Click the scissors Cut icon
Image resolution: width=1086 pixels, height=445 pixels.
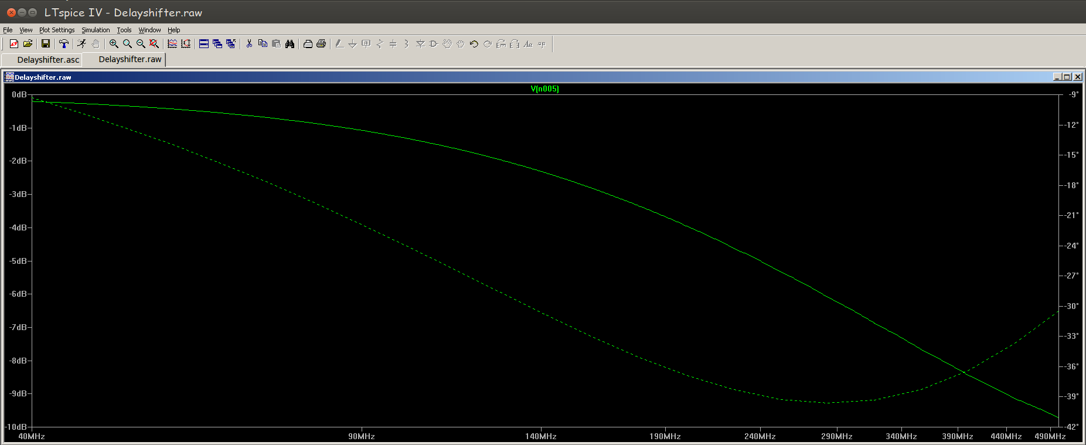tap(249, 44)
